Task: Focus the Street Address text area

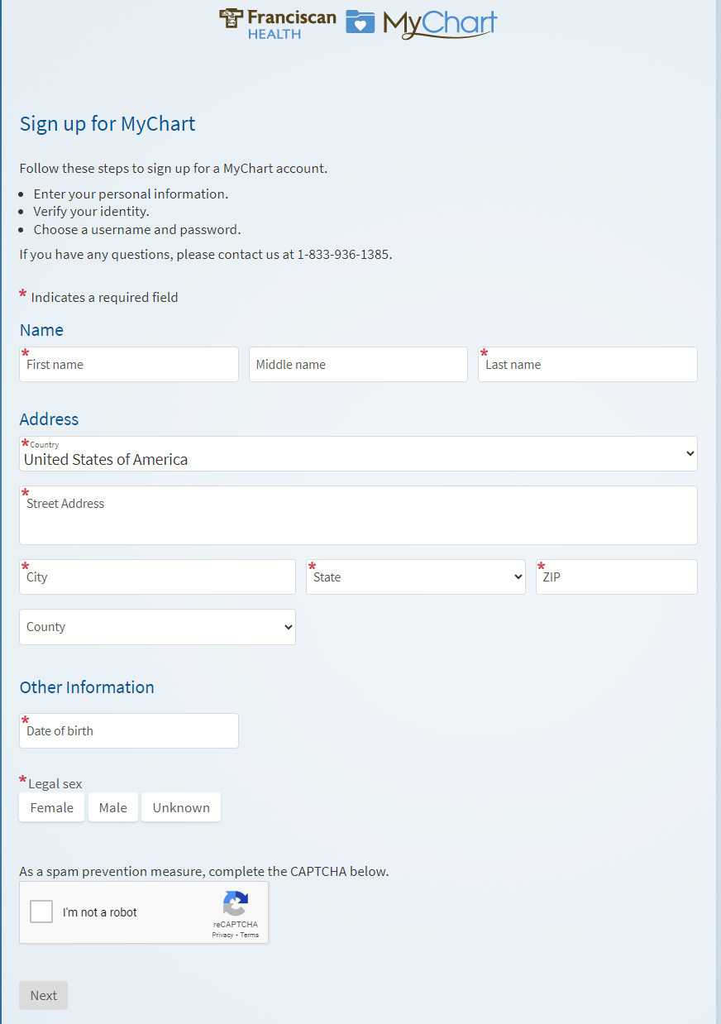Action: click(x=358, y=515)
